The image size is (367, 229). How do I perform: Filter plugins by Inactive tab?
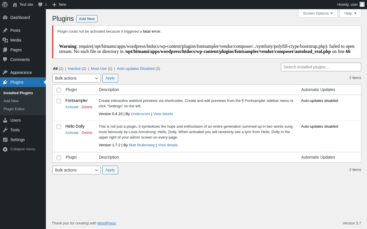(74, 69)
